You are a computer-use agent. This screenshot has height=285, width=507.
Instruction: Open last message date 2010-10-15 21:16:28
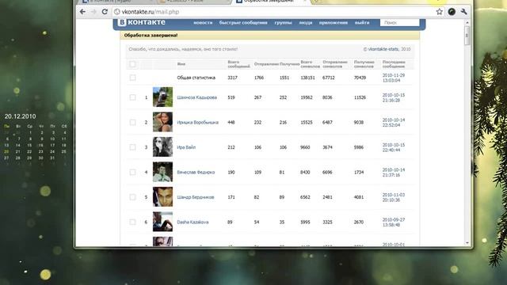point(394,97)
